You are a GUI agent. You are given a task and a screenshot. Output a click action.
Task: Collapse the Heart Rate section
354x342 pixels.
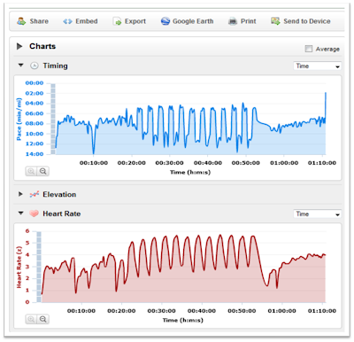click(x=20, y=213)
